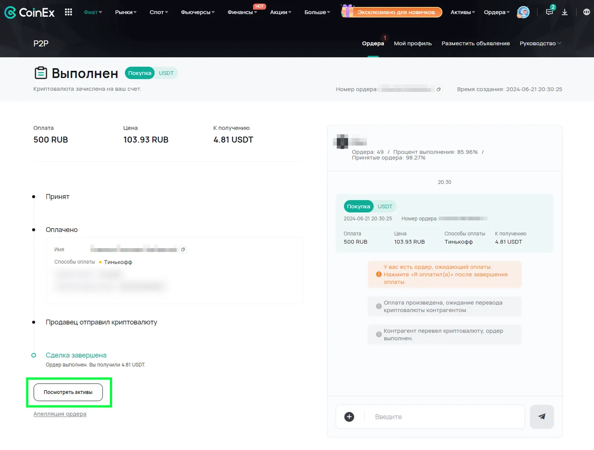
Task: Open the apps grid menu icon
Action: coord(68,12)
